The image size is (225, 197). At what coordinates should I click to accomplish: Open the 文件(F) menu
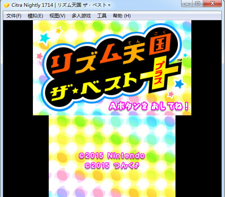point(14,16)
